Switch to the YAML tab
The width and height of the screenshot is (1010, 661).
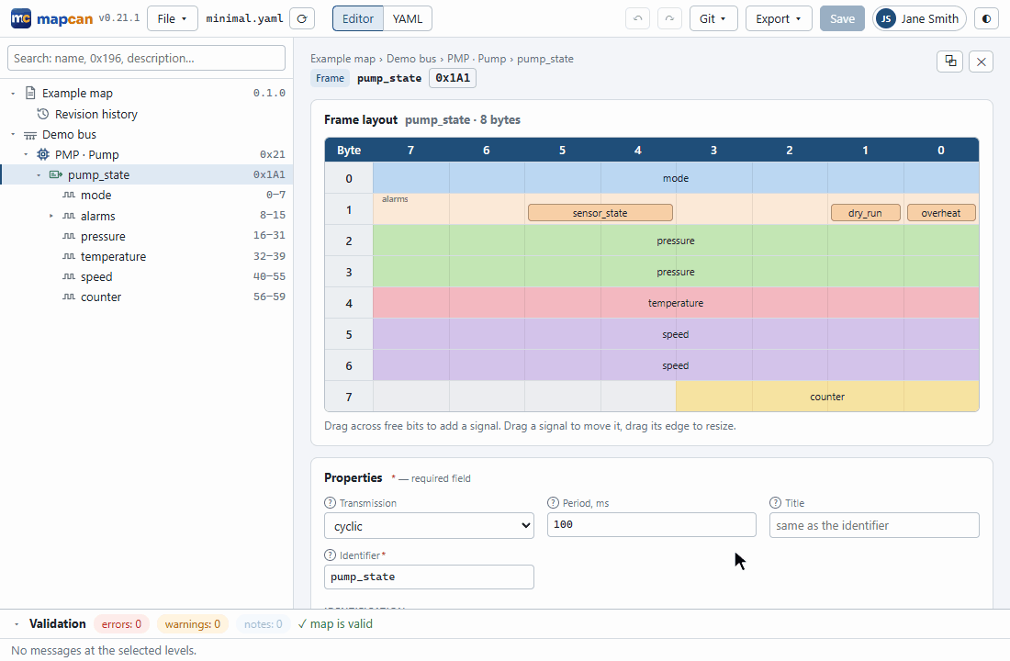(x=408, y=18)
